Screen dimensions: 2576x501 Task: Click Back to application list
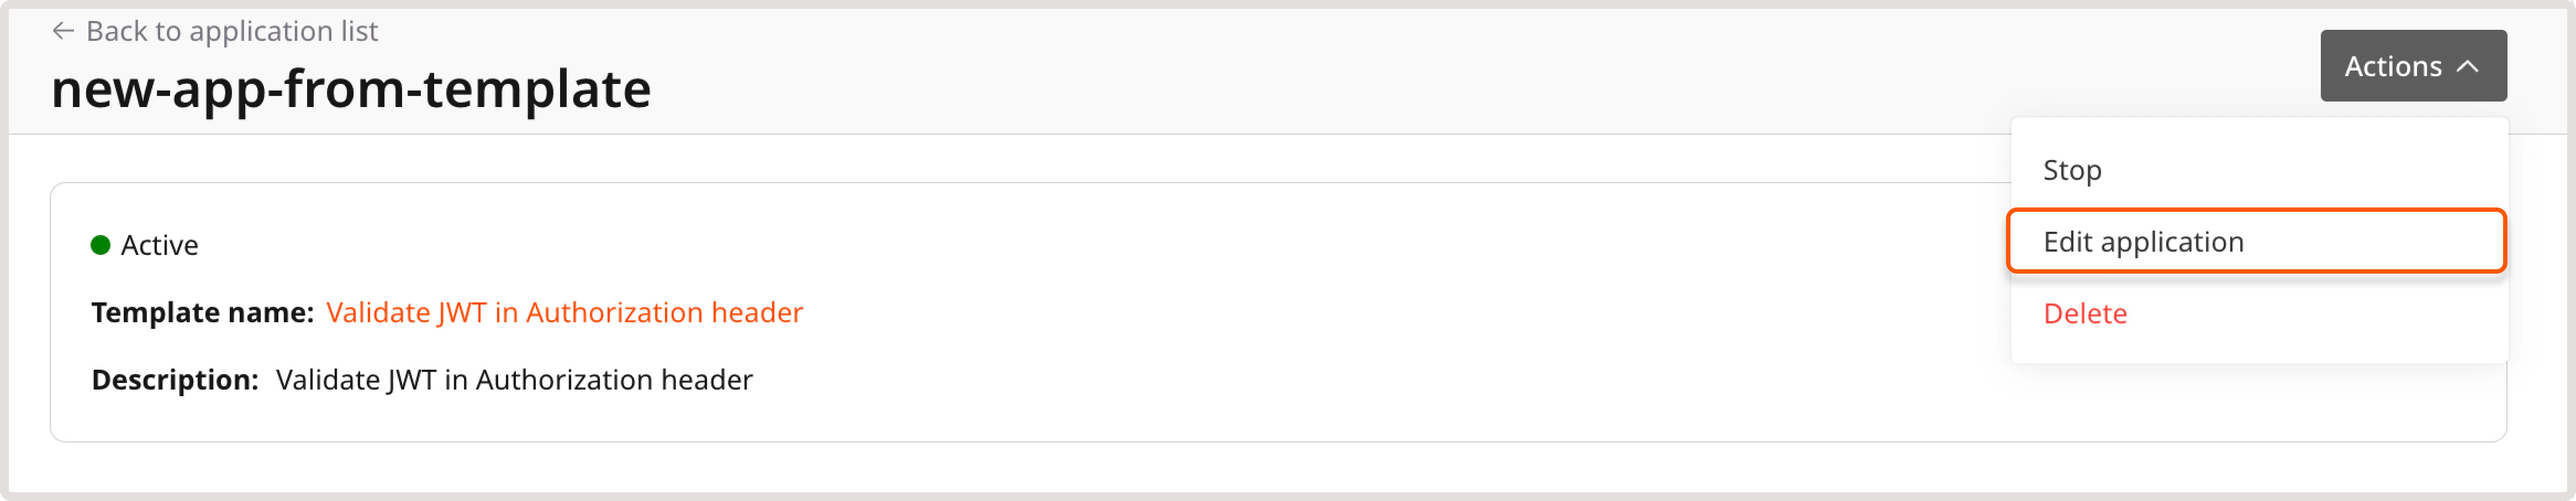tap(233, 31)
